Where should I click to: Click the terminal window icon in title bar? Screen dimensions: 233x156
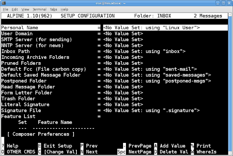4,3
